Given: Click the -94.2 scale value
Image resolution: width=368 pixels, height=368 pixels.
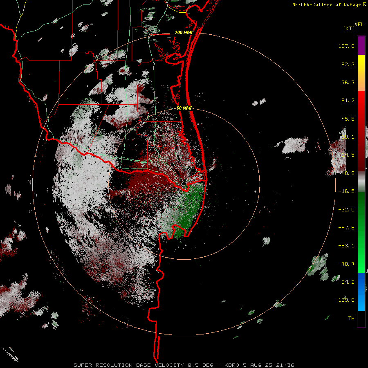Looking at the screenshot, I should pyautogui.click(x=346, y=282).
